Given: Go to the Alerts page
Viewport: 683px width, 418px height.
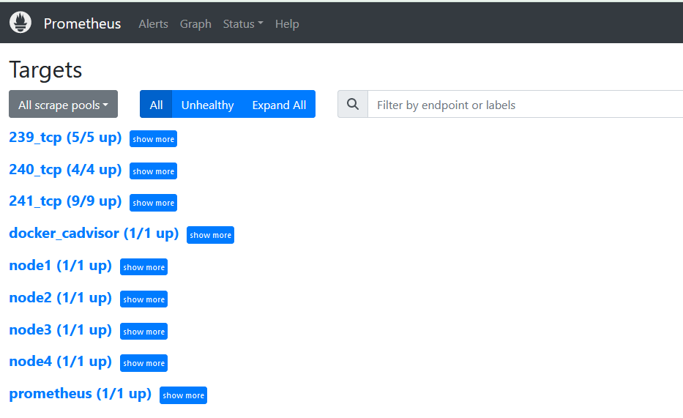Looking at the screenshot, I should [x=153, y=24].
